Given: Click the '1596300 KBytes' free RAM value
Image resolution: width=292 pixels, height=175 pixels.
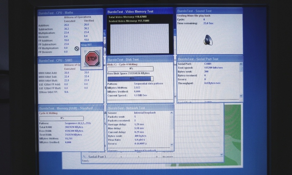Looking at the screenshot, I should [x=74, y=131].
